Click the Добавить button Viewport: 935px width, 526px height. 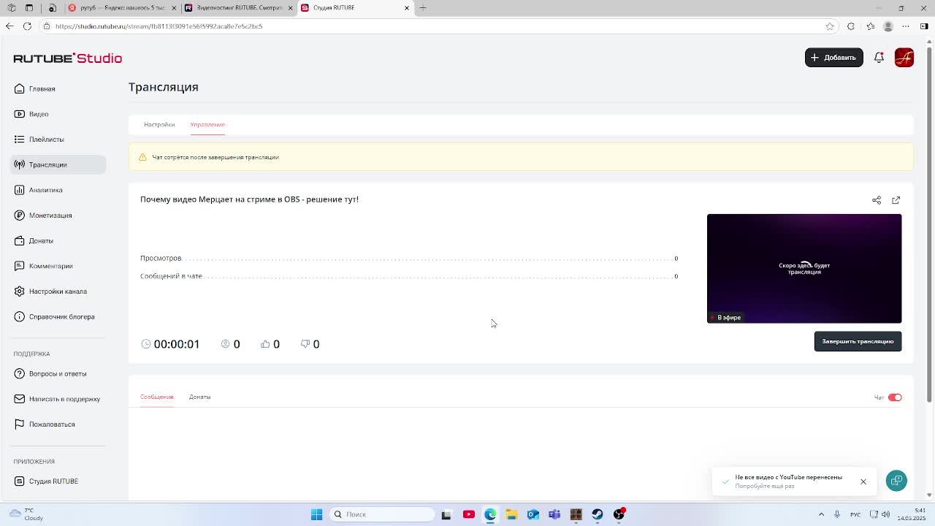(833, 58)
